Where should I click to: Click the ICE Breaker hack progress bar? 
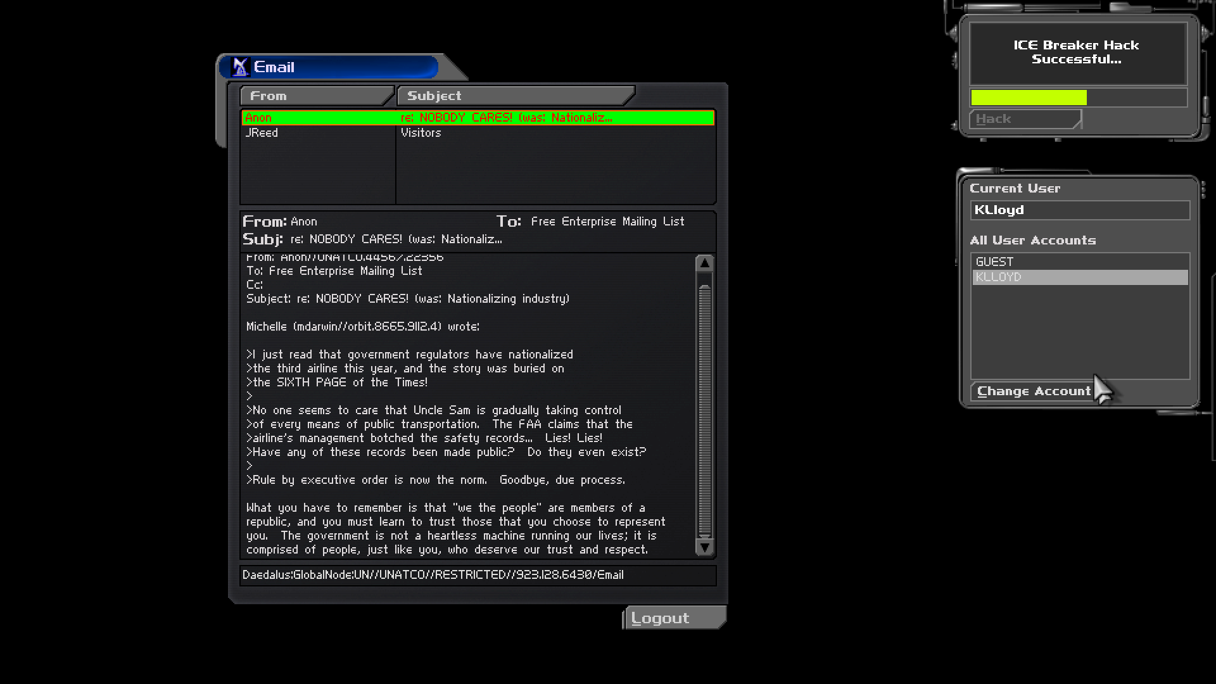[1079, 98]
